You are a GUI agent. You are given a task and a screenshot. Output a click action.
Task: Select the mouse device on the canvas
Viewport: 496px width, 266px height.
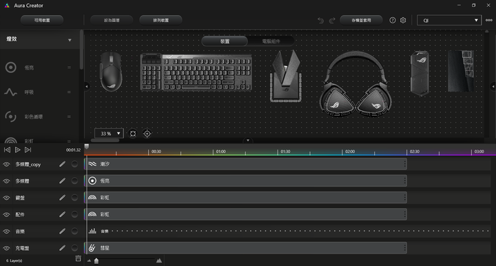111,72
